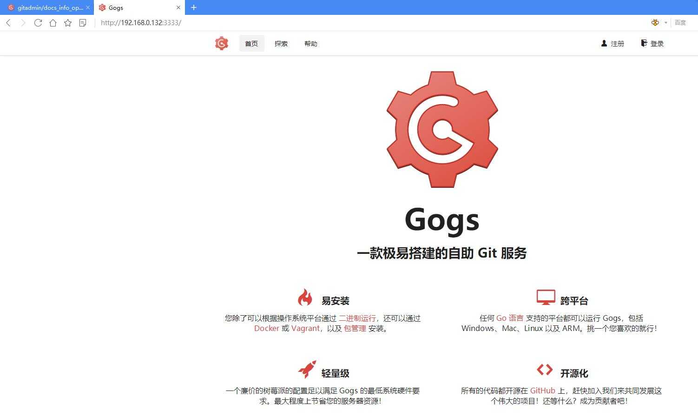698x417 pixels.
Task: Click the 一款极易搭建的自助 Git 服务 subtitle
Action: tap(441, 253)
